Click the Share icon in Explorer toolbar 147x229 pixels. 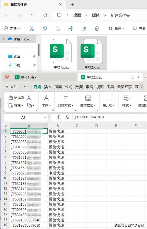(84, 29)
